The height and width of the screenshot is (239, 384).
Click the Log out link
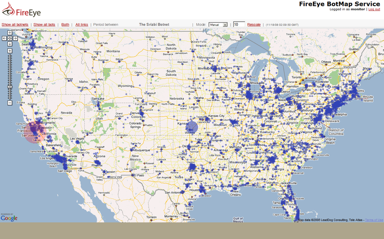tap(374, 9)
